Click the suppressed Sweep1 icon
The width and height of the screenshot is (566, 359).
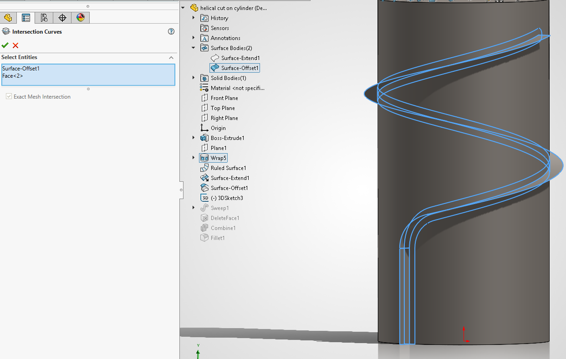coord(204,208)
